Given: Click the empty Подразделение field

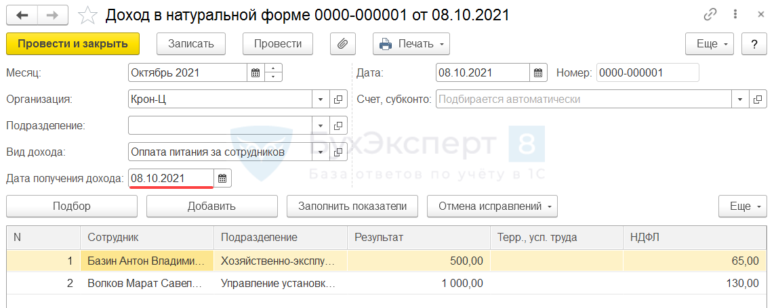Looking at the screenshot, I should click(220, 125).
